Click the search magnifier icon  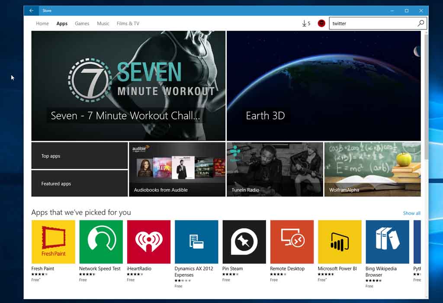pyautogui.click(x=421, y=23)
